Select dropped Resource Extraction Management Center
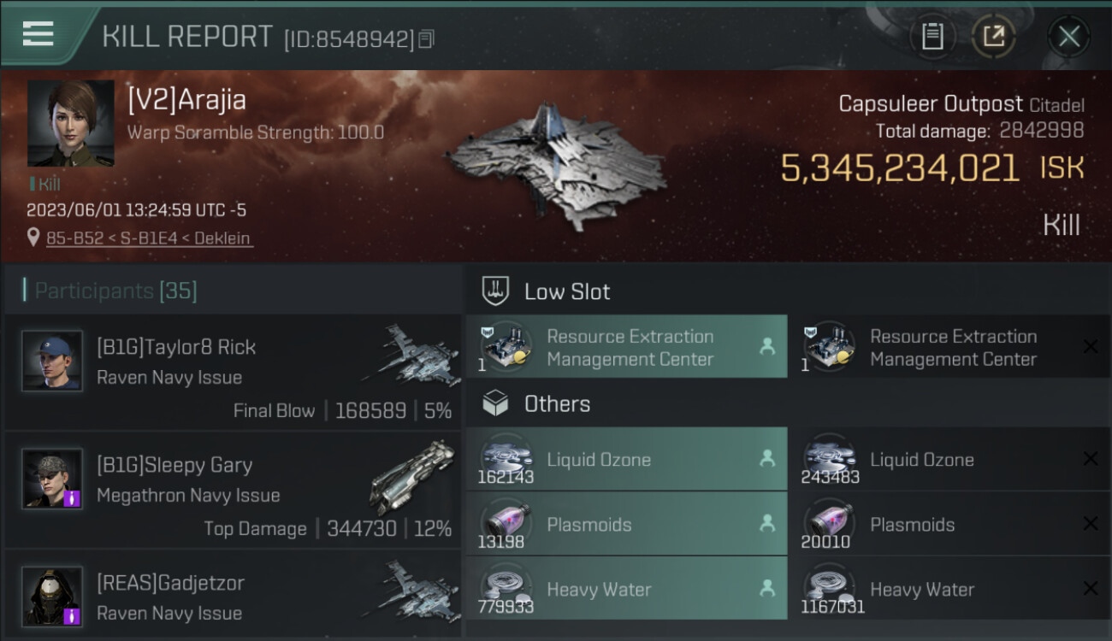This screenshot has width=1112, height=641. (626, 346)
